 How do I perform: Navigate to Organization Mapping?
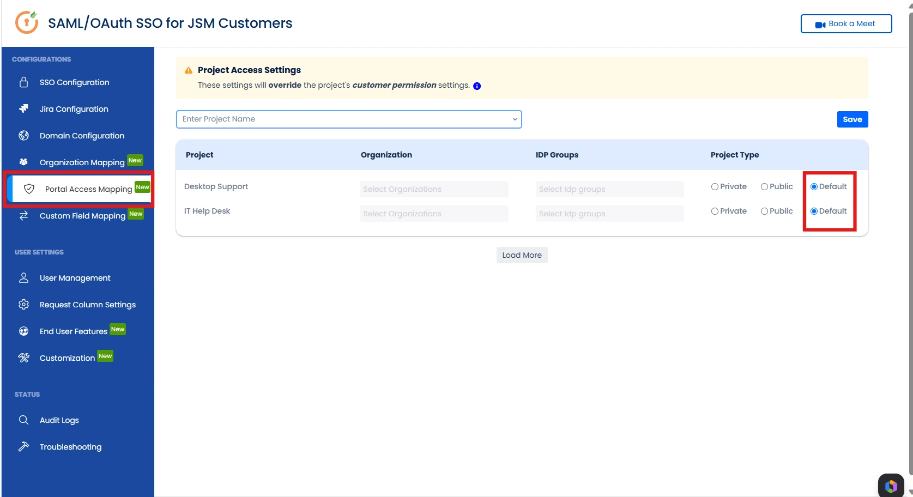[82, 162]
